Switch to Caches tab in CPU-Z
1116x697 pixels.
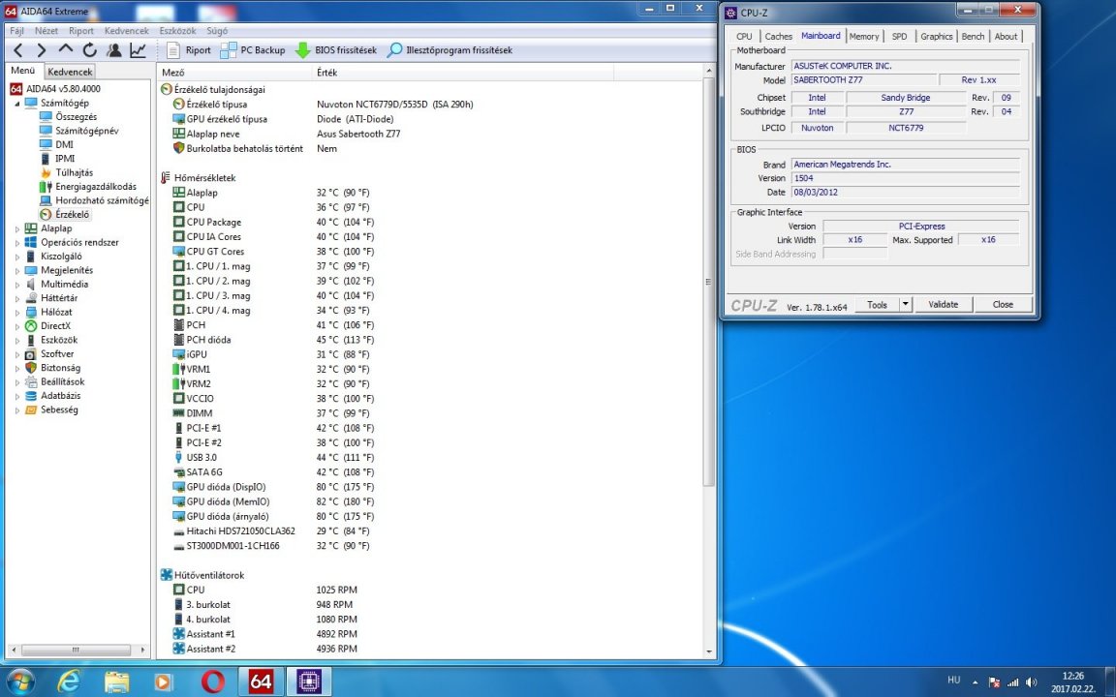[x=778, y=36]
